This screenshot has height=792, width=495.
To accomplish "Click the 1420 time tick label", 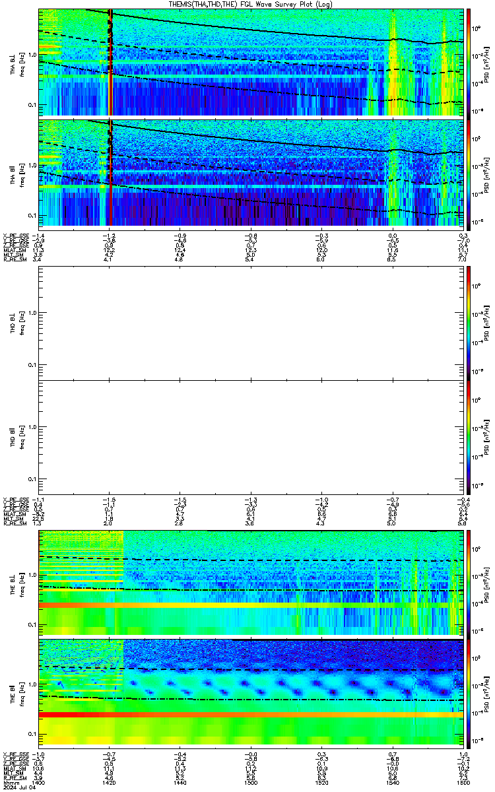I will pos(110,783).
